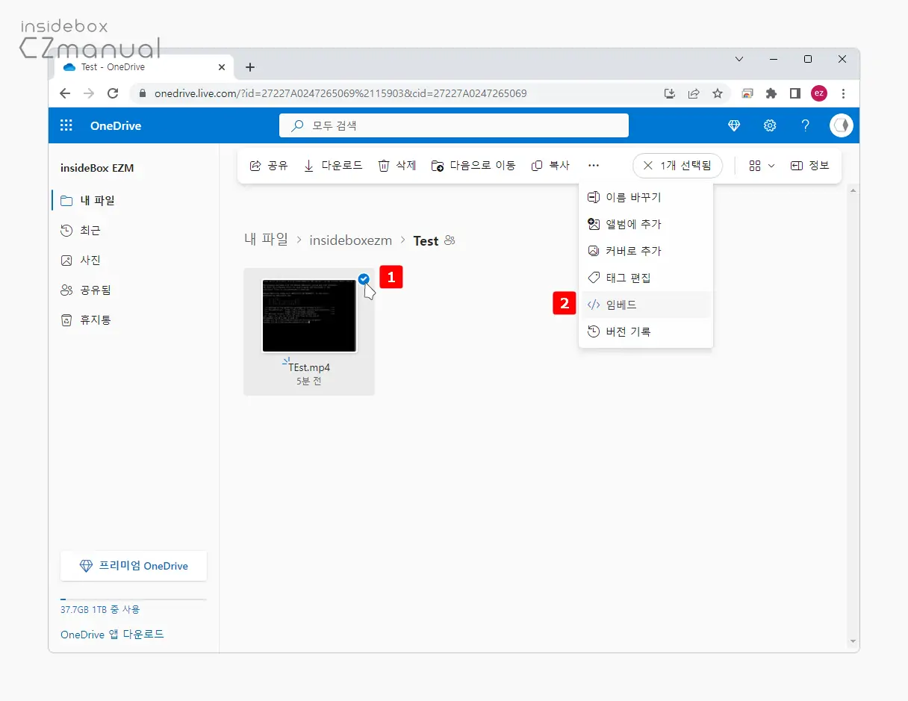Click the OneDrive title in header

tap(116, 125)
